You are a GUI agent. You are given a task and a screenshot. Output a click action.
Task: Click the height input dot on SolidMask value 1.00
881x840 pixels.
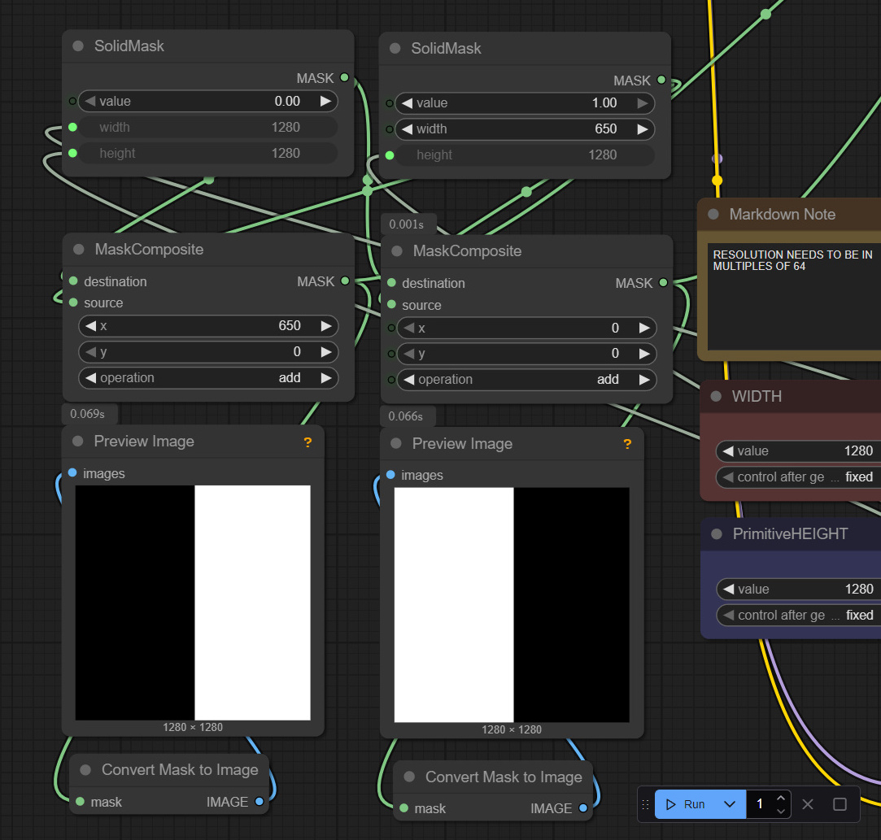coord(390,155)
